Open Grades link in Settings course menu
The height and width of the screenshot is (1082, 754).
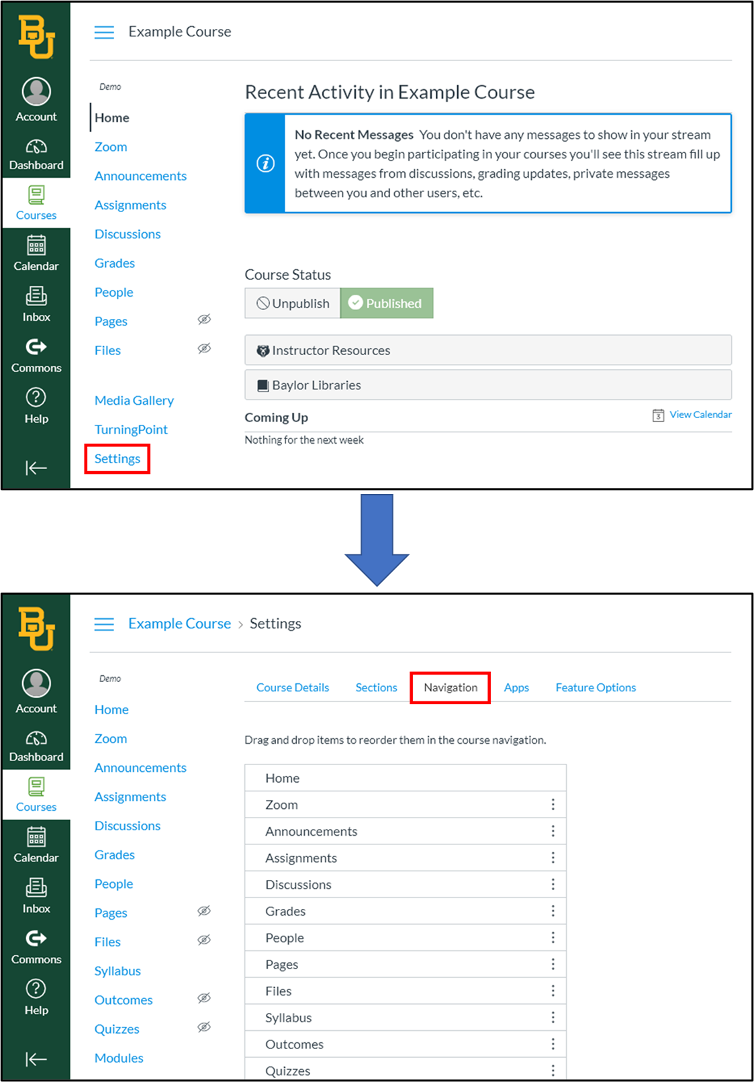point(115,854)
